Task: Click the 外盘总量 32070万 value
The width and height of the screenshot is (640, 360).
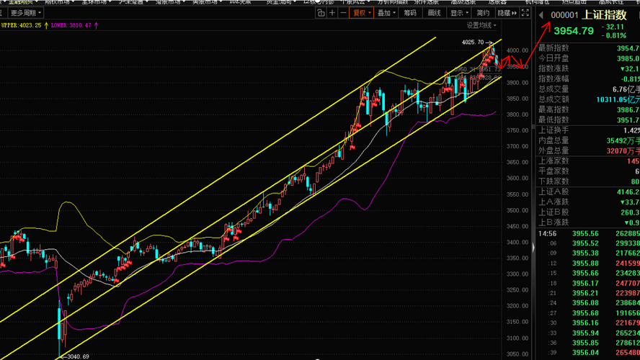Action: pyautogui.click(x=623, y=151)
